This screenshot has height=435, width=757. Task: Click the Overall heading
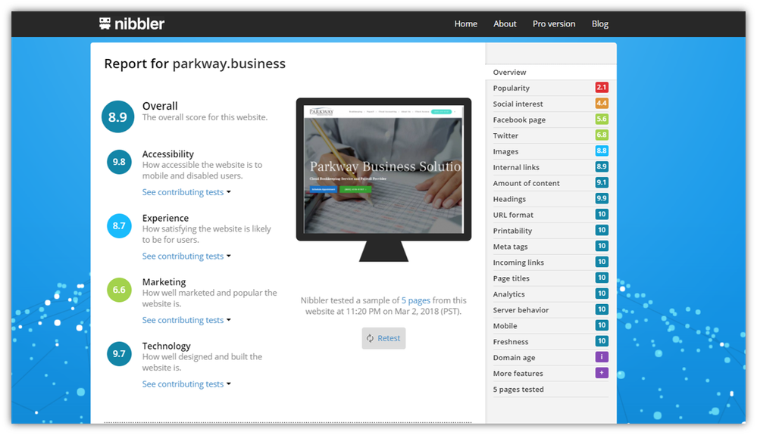[x=160, y=106]
